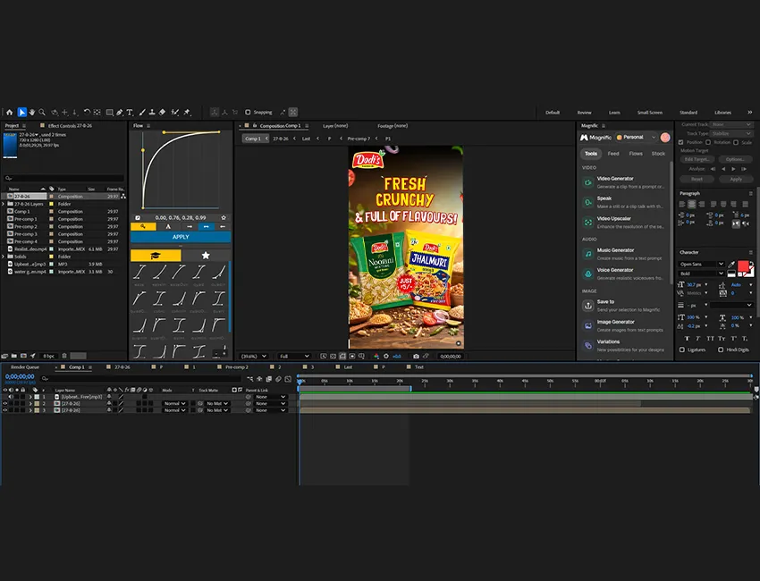The height and width of the screenshot is (581, 760).
Task: Click the blue APPLY button in Flow
Action: [x=181, y=237]
